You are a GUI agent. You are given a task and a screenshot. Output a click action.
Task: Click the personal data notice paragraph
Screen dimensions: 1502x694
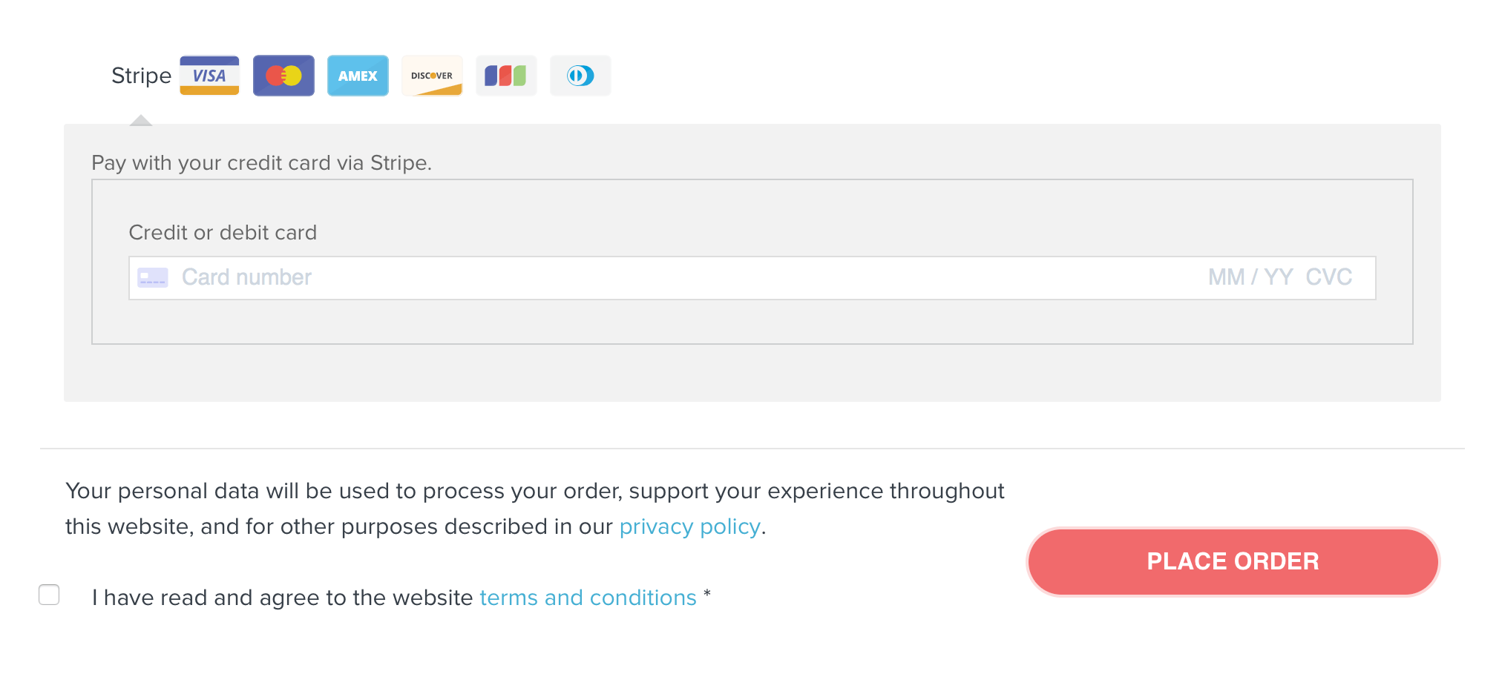[x=534, y=492]
